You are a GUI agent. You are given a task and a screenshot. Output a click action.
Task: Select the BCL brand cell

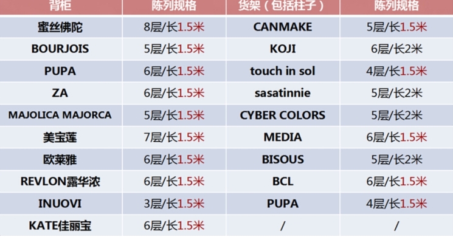click(283, 181)
